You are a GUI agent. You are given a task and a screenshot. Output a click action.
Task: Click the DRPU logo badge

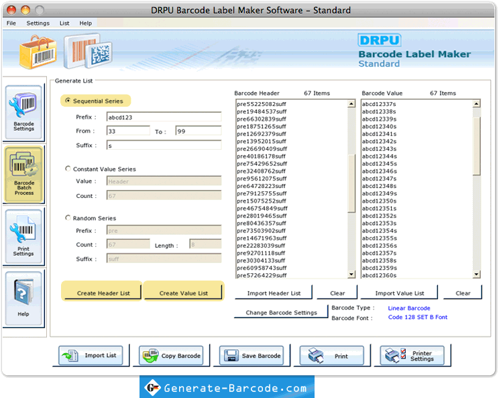click(x=380, y=40)
